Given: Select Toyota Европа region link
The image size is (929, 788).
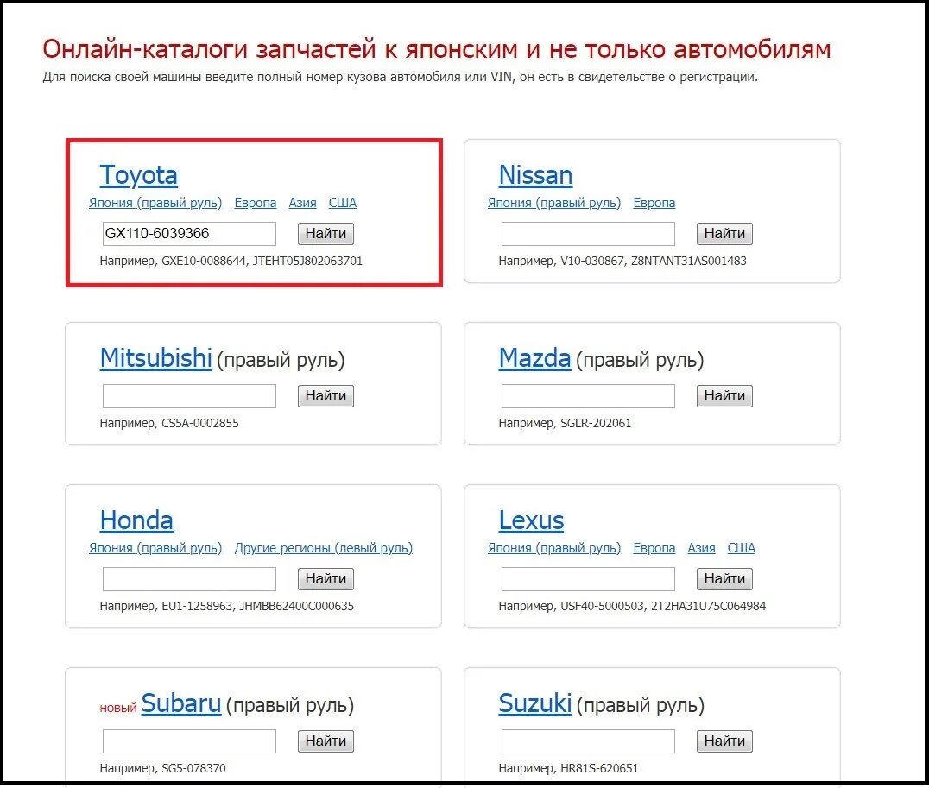Looking at the screenshot, I should click(x=256, y=203).
